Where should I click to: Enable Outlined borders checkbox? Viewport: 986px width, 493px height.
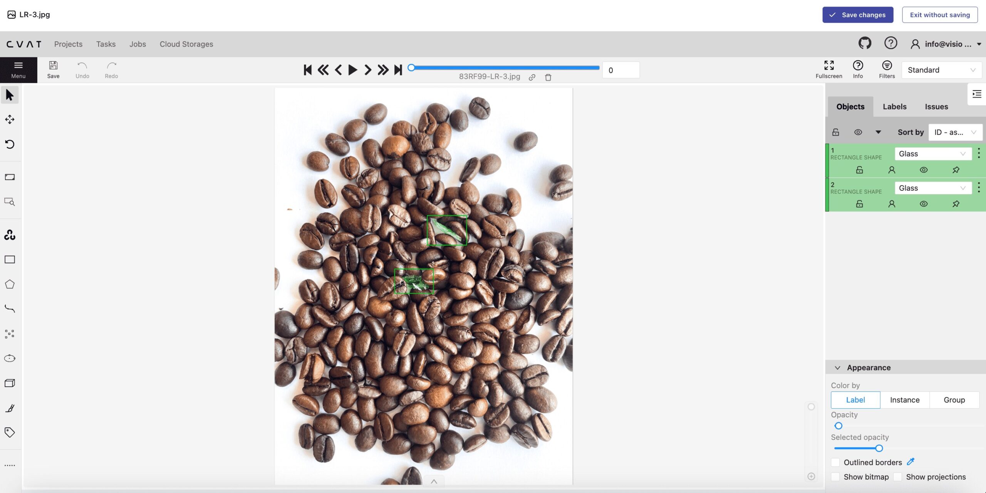(835, 462)
